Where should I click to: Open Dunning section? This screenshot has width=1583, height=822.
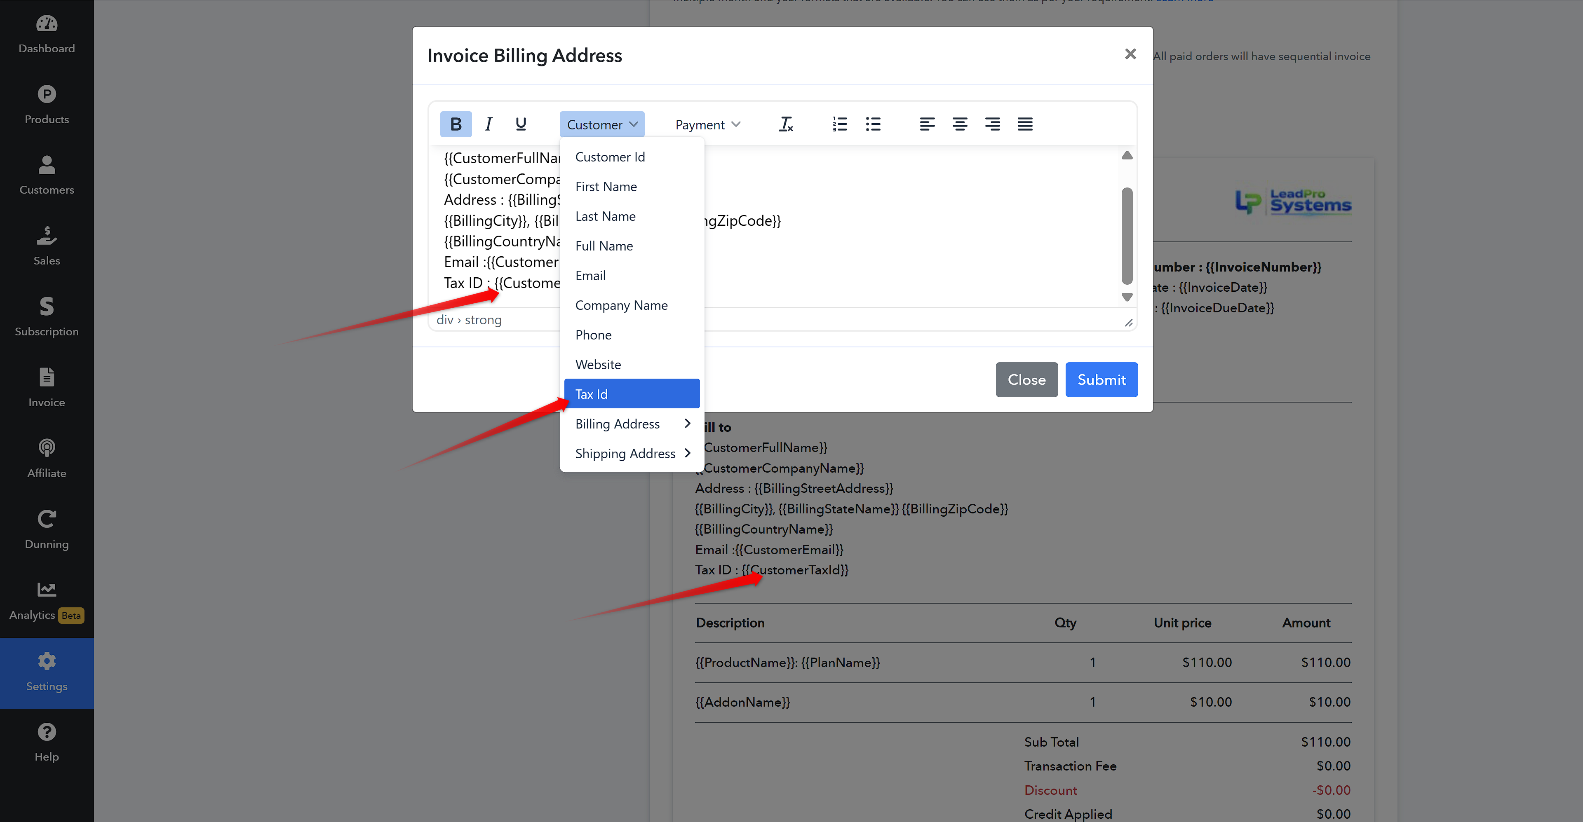47,529
